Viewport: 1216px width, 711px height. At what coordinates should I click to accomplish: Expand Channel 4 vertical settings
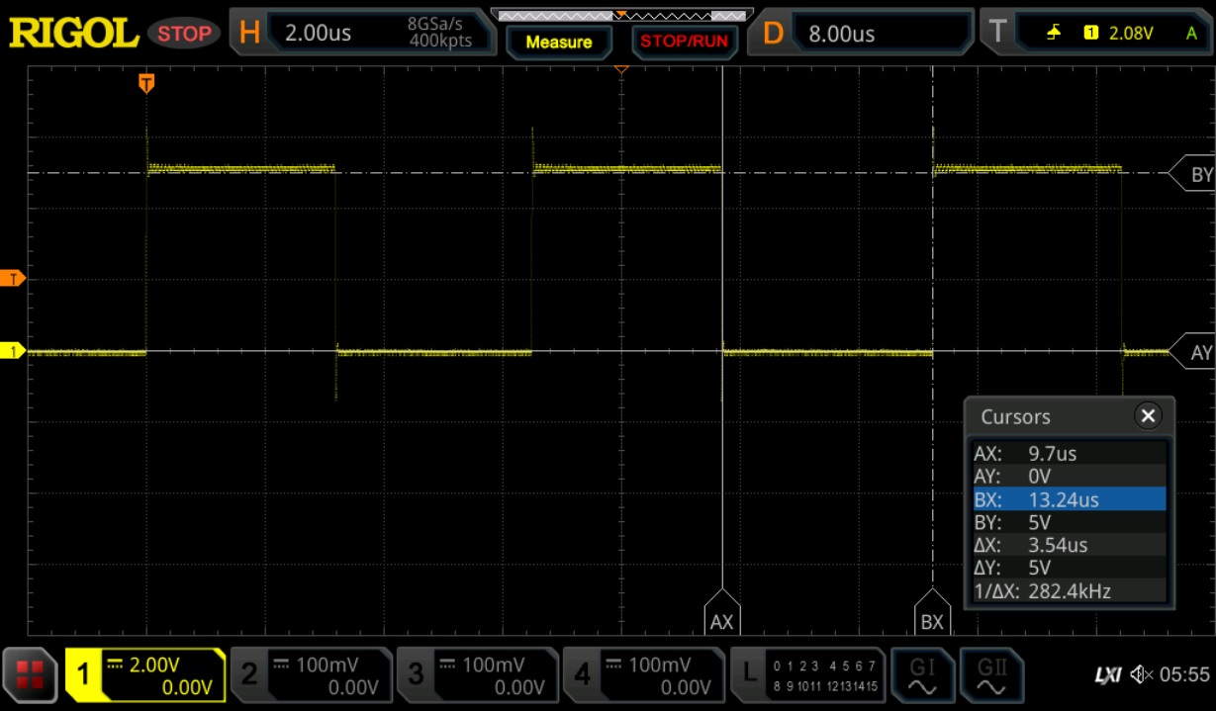click(644, 675)
